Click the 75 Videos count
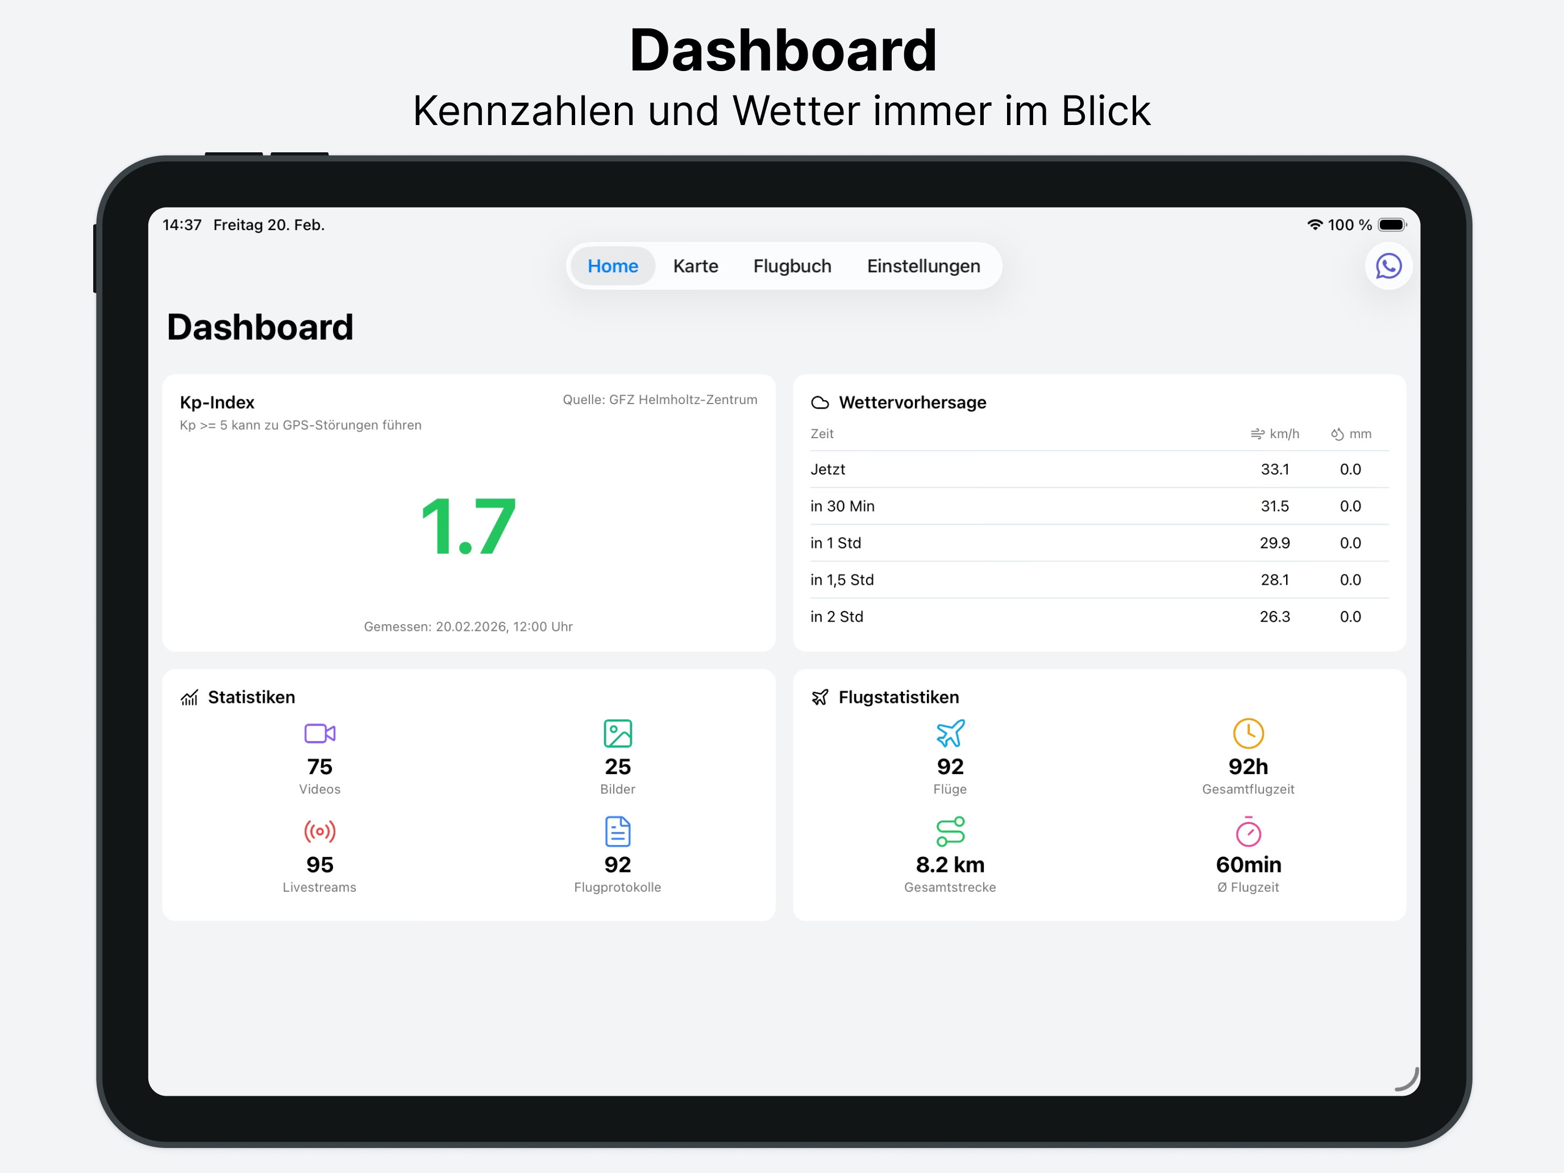This screenshot has width=1564, height=1173. [x=319, y=767]
